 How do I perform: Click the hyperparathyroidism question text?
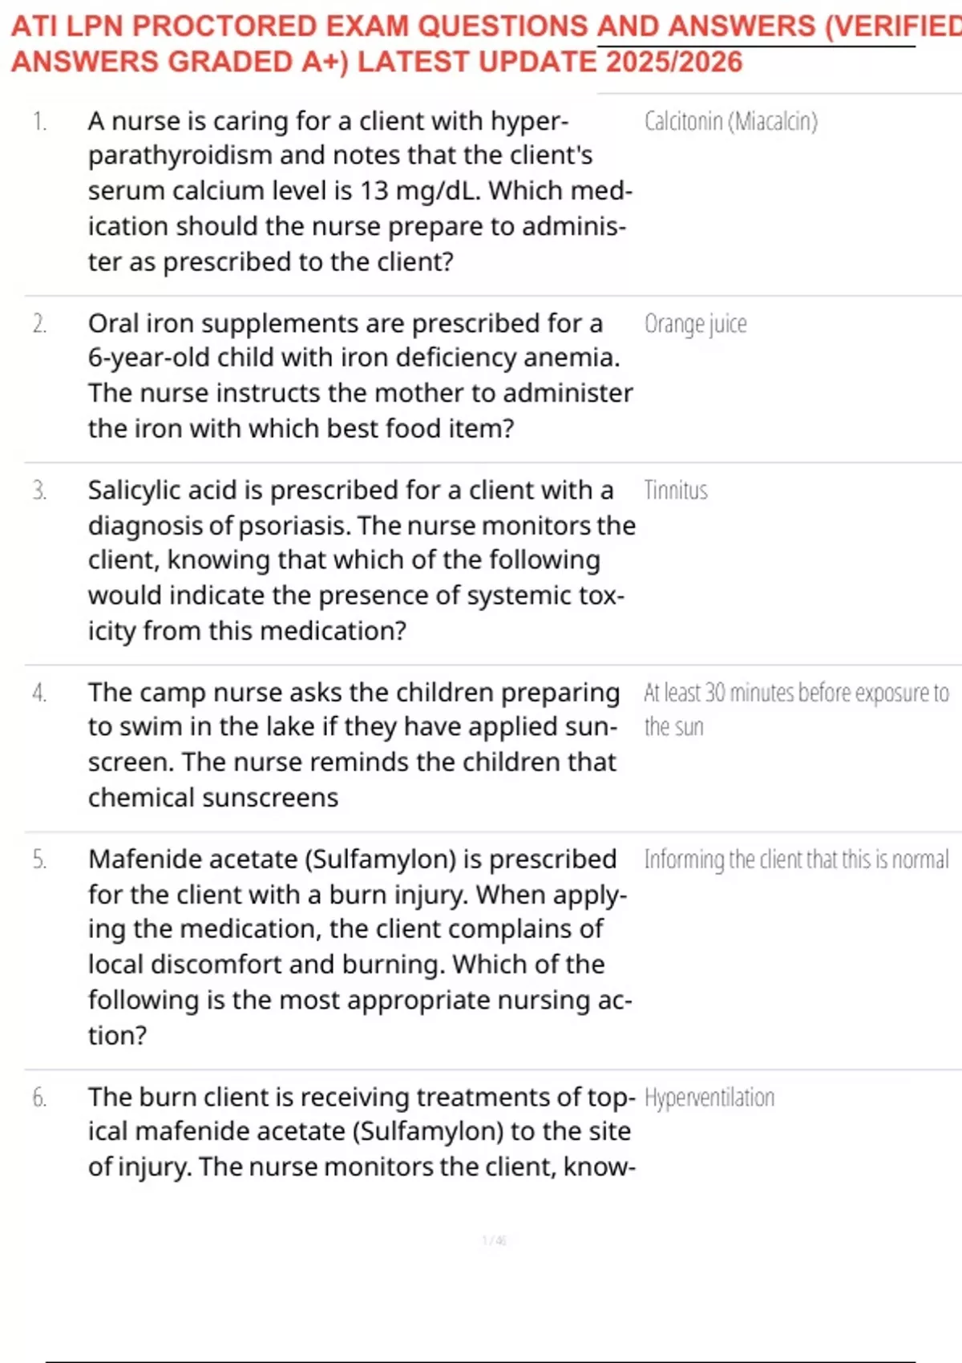click(360, 191)
